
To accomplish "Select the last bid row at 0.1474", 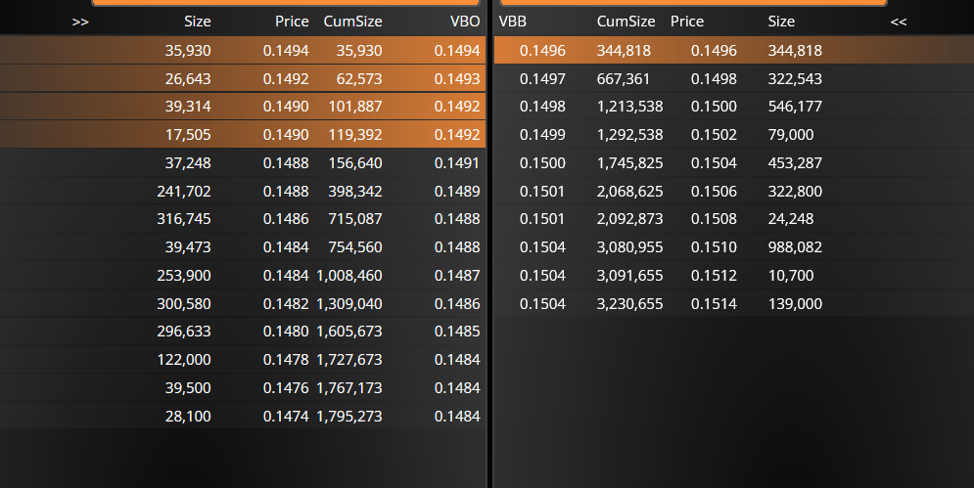I will (x=243, y=416).
